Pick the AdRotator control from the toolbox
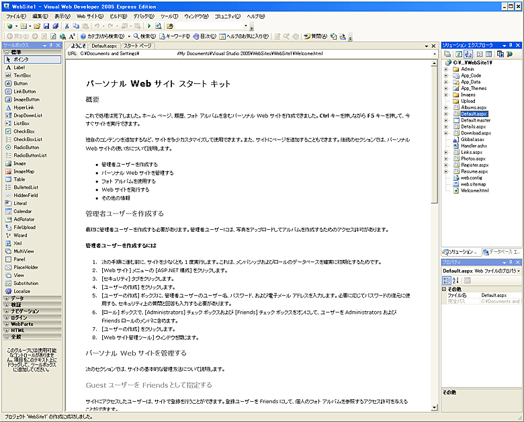The width and height of the screenshot is (524, 422). tap(23, 219)
